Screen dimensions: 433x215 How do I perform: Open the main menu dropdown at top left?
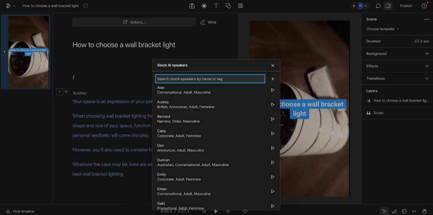tap(10, 6)
